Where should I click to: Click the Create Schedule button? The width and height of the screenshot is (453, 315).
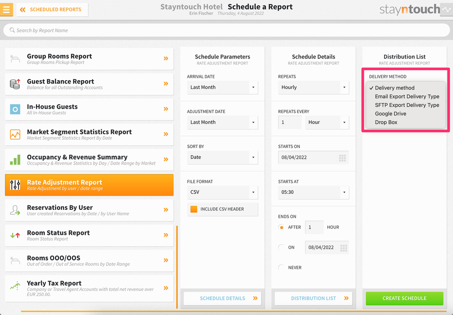[404, 298]
